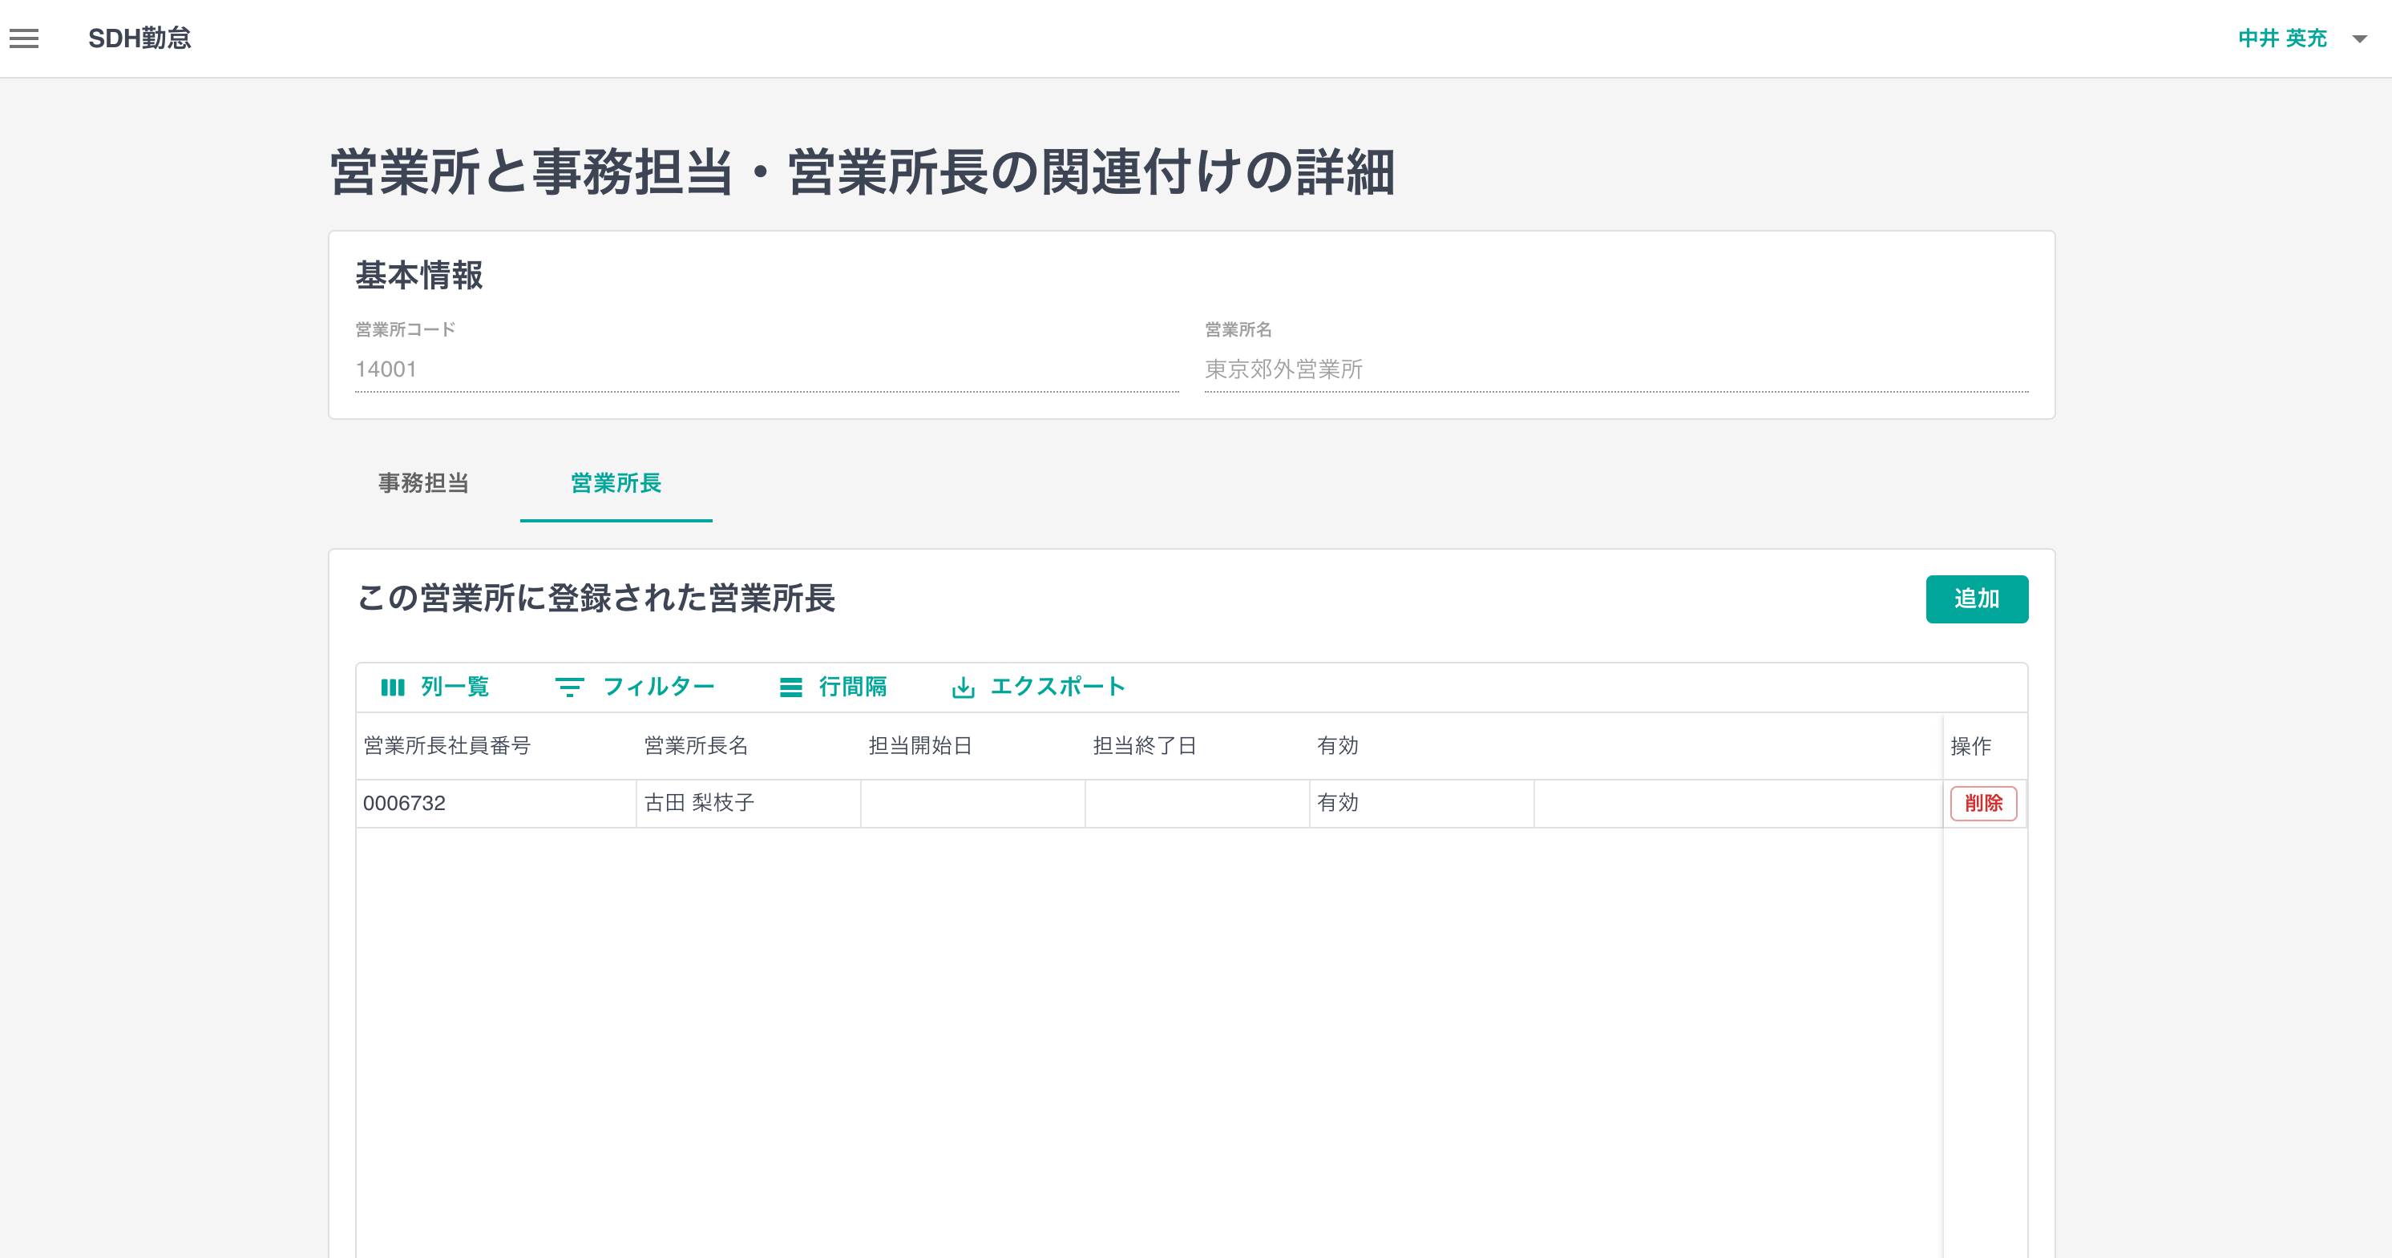The height and width of the screenshot is (1258, 2392).
Task: Switch to the 事務担当 tab
Action: (423, 483)
